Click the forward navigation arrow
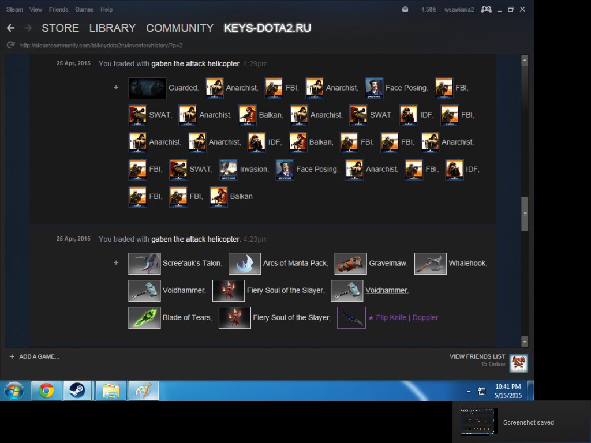The width and height of the screenshot is (591, 443). 28,28
